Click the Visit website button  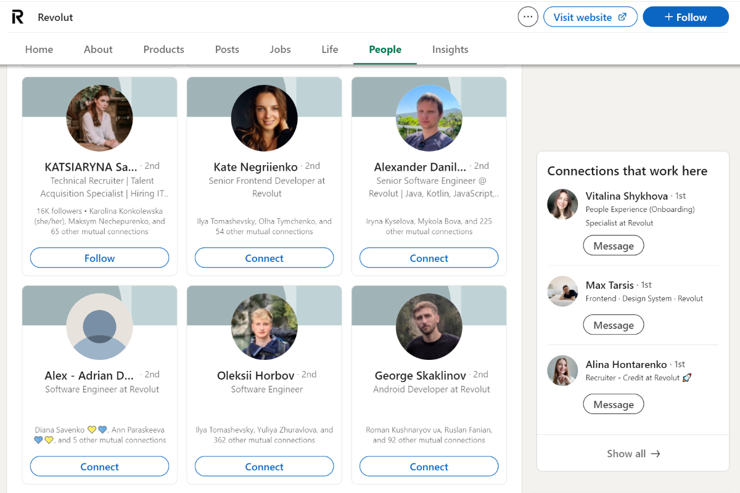point(590,17)
